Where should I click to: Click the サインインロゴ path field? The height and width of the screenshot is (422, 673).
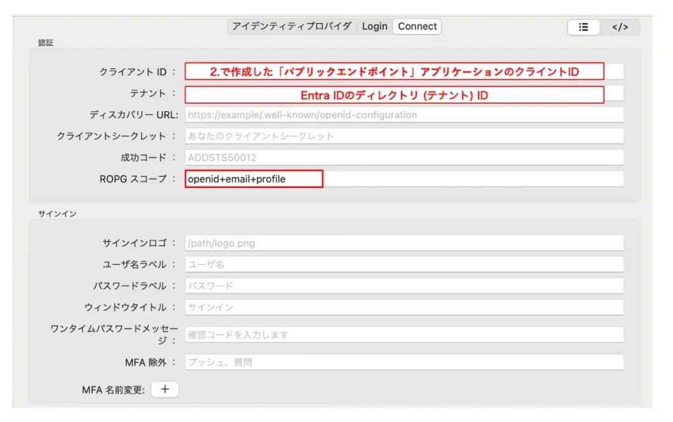tap(404, 243)
